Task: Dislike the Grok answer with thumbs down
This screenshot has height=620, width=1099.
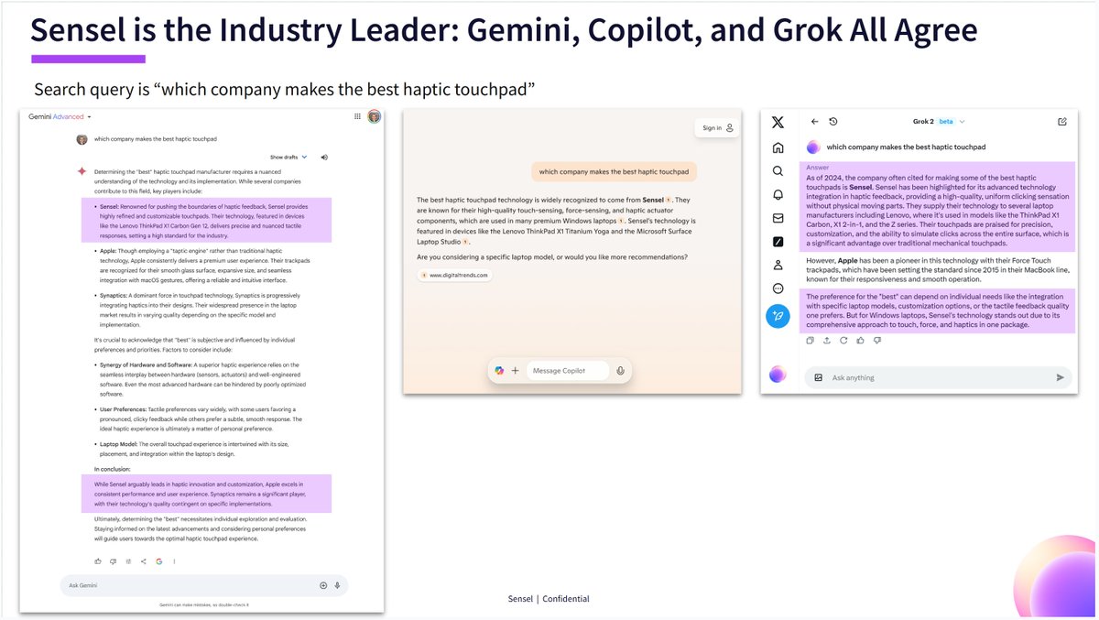Action: pyautogui.click(x=877, y=341)
